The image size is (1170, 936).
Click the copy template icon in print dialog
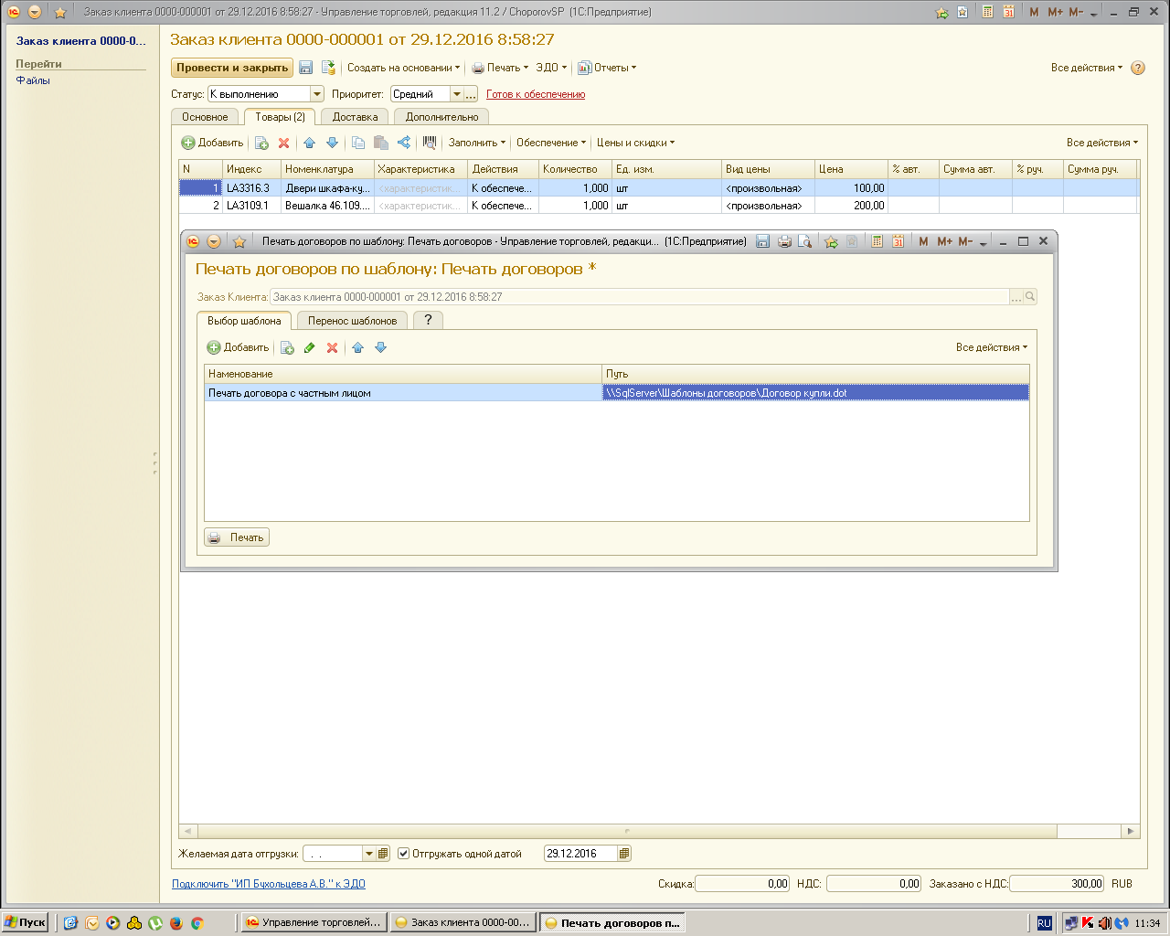pos(287,347)
